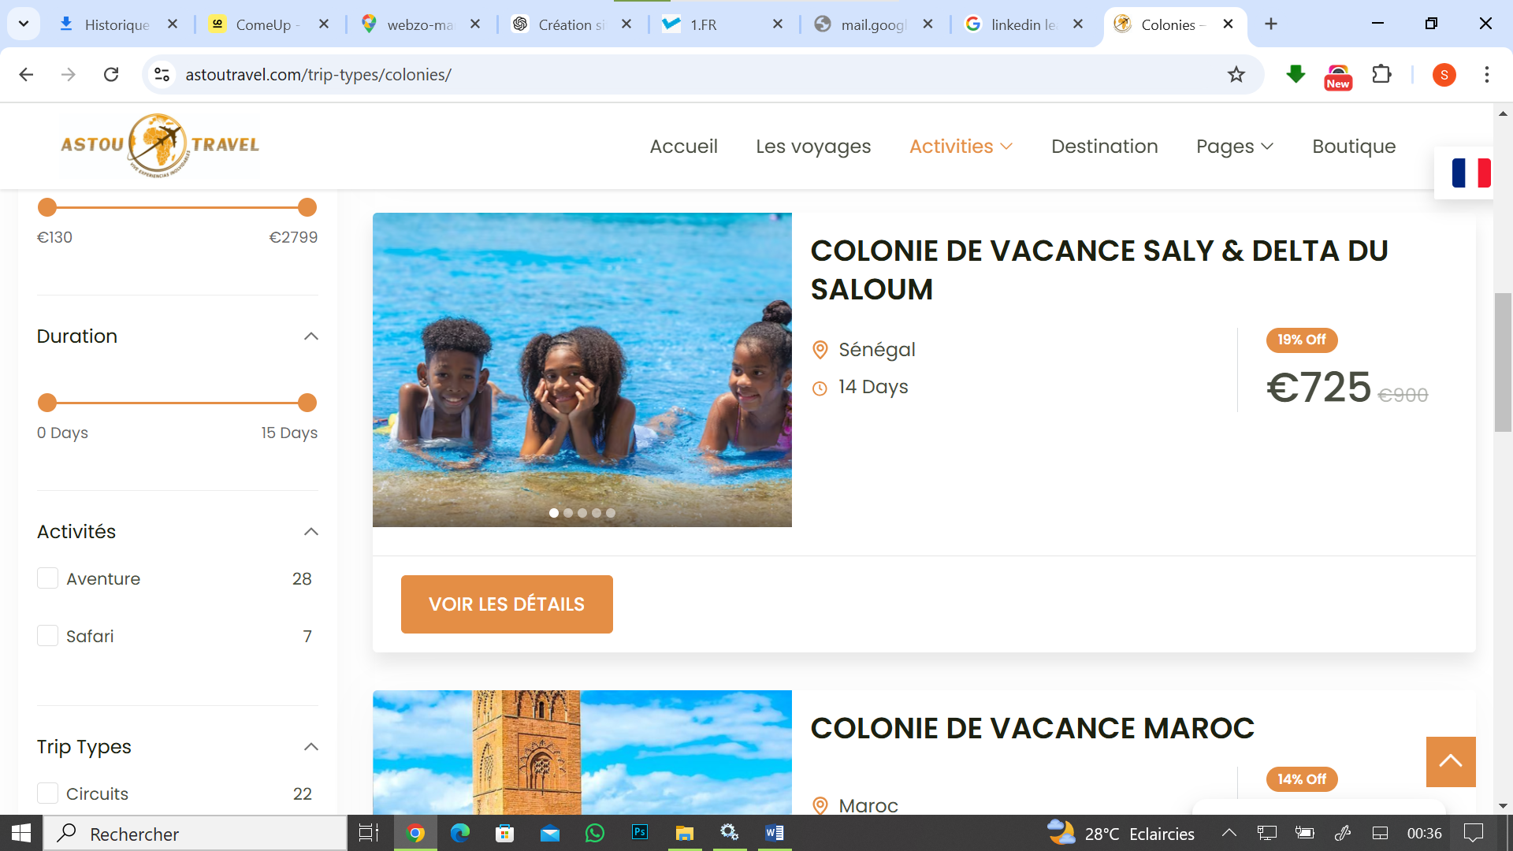Switch to the Historique tab
This screenshot has width=1513, height=851.
click(117, 24)
